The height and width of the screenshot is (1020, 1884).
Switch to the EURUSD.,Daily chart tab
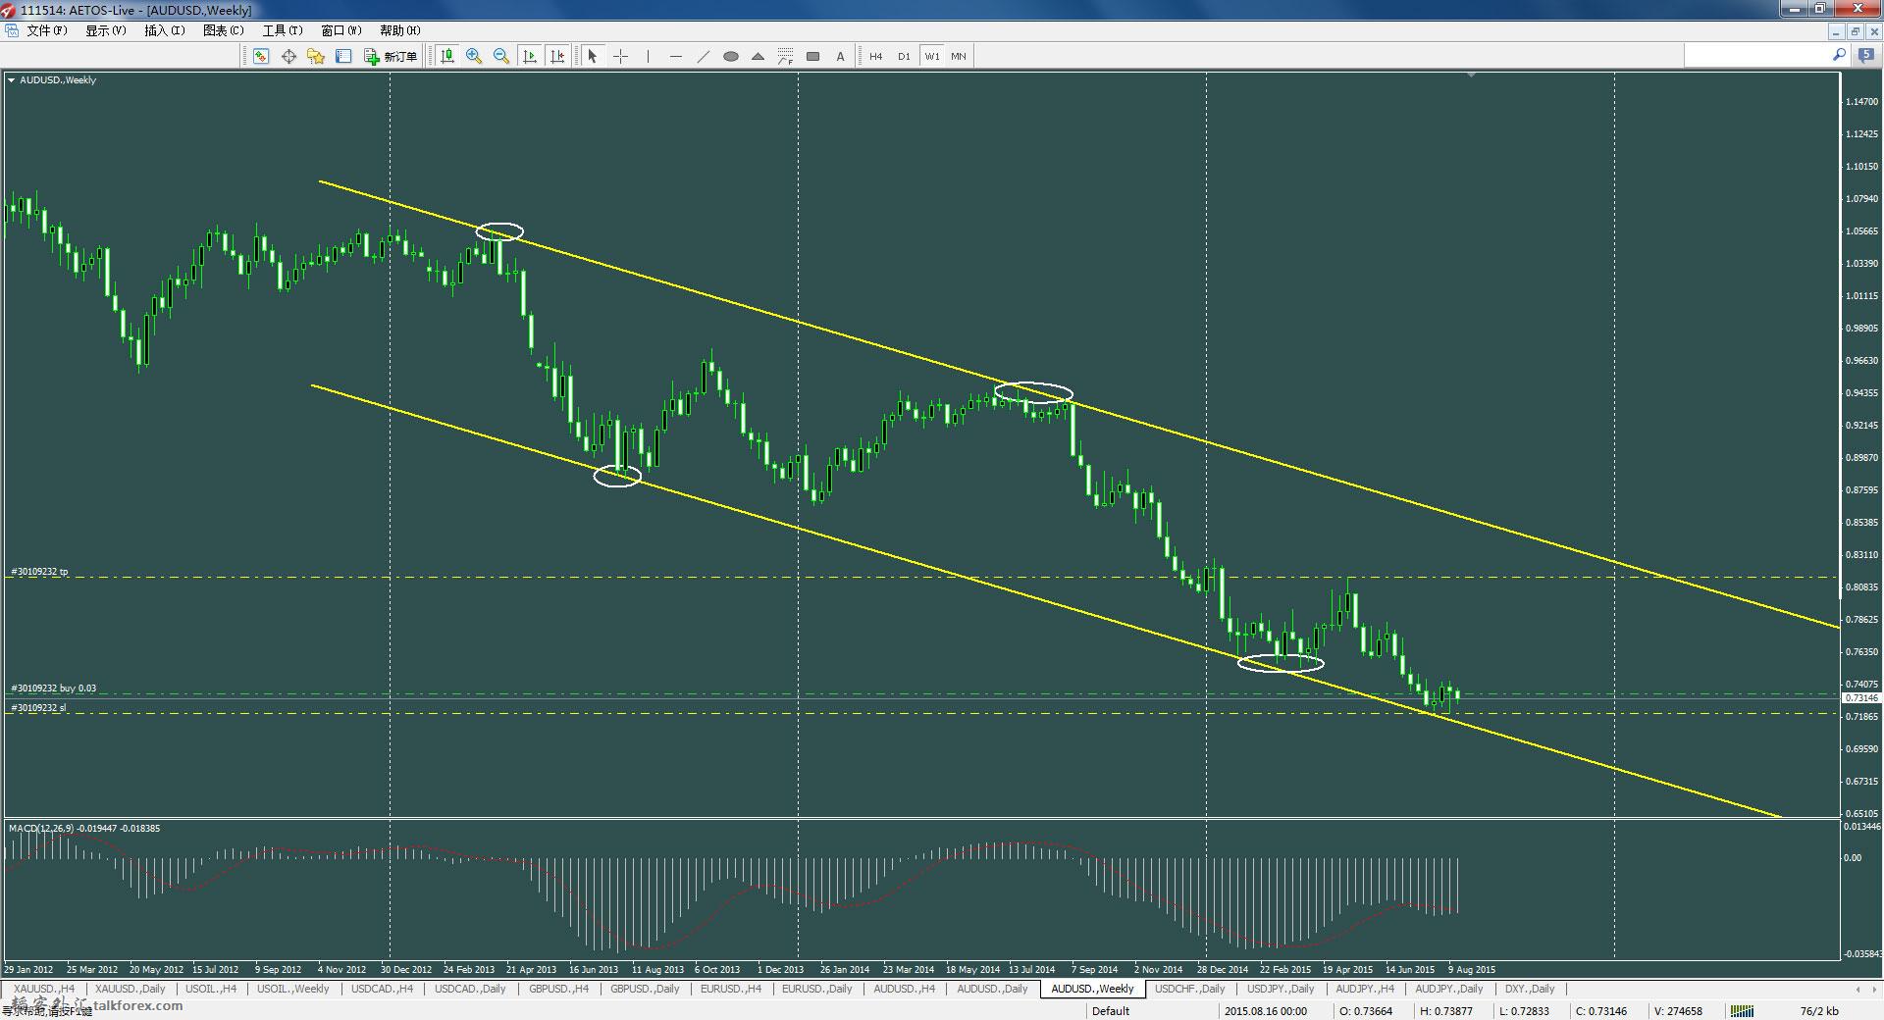tap(816, 989)
